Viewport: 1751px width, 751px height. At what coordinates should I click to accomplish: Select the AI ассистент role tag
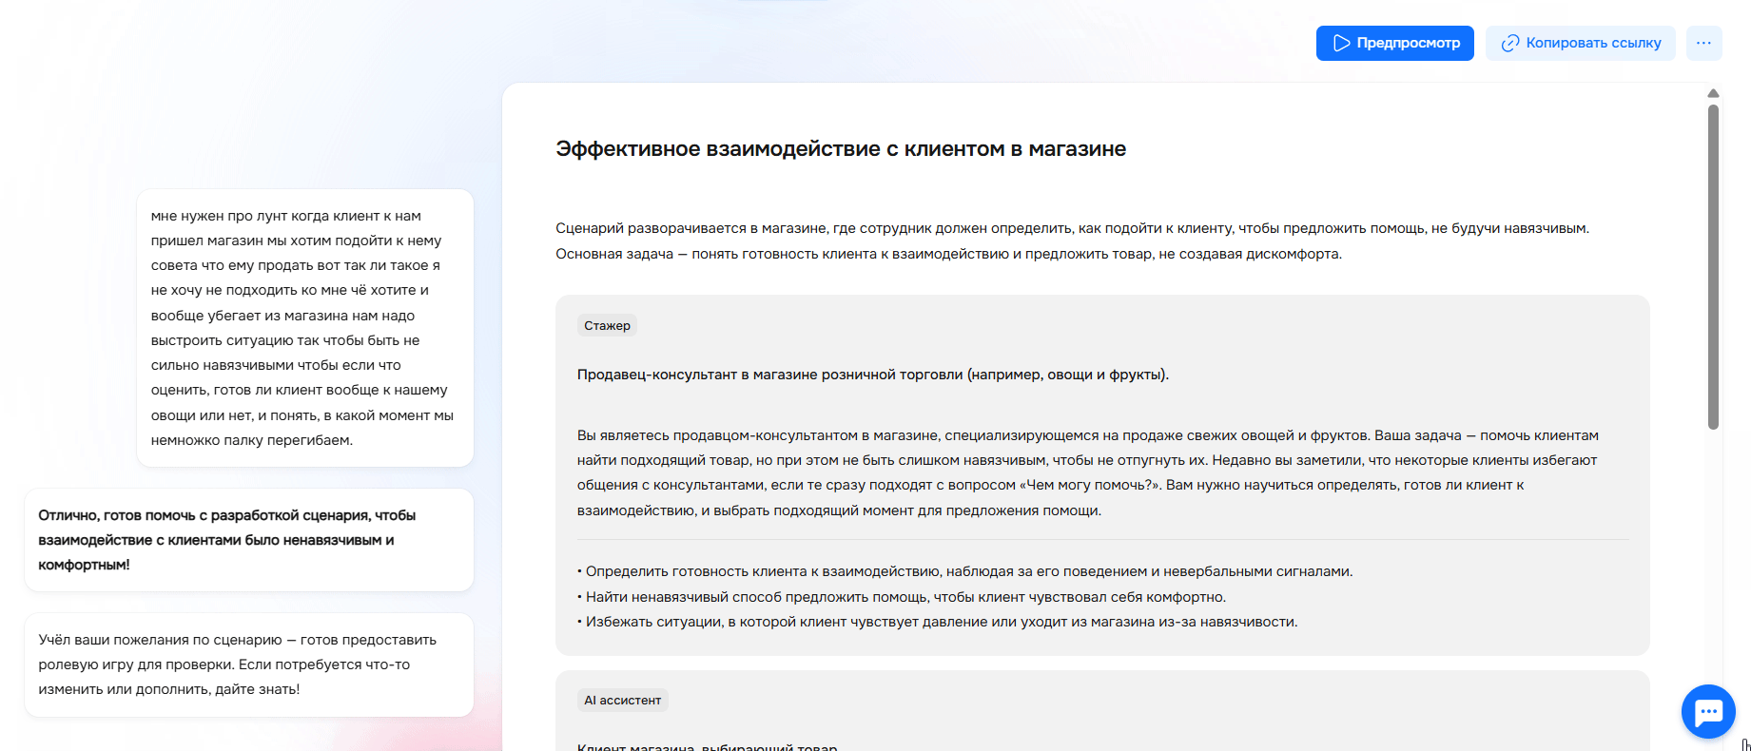click(622, 701)
